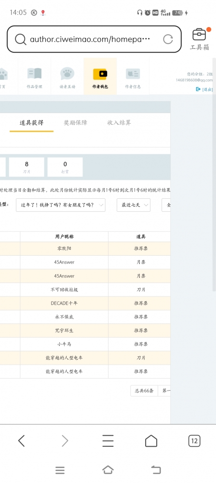
Task: Open the 工具箱 toolbox
Action: [x=200, y=39]
